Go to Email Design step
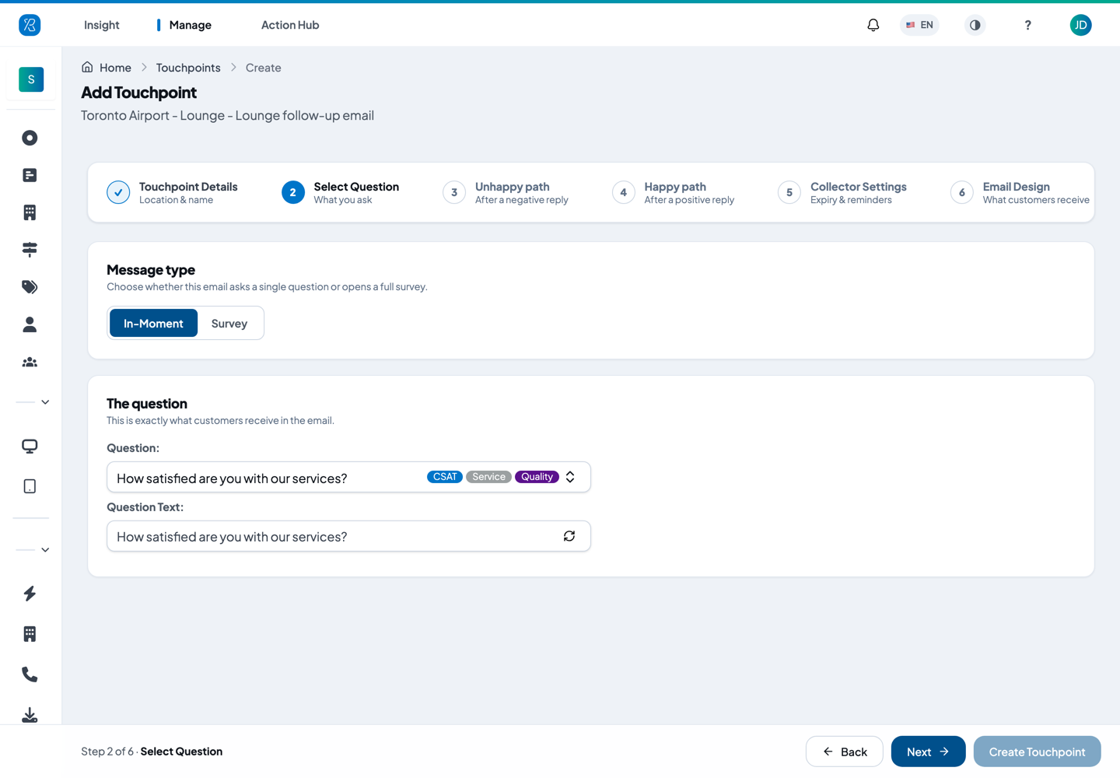 click(1020, 192)
